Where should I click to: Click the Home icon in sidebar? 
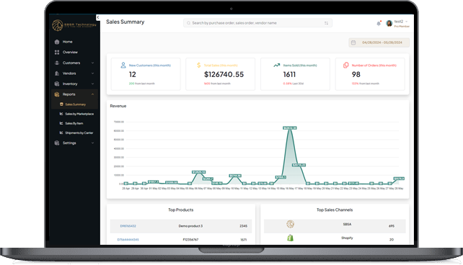point(57,42)
